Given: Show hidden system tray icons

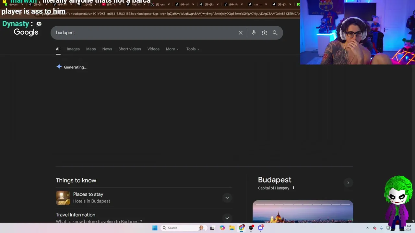Looking at the screenshot, I should point(367,228).
